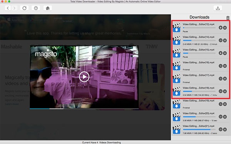This screenshot has width=231, height=144.
Task: Show finished Editor(16).mp4 with magnifier icon
Action: point(220,66)
